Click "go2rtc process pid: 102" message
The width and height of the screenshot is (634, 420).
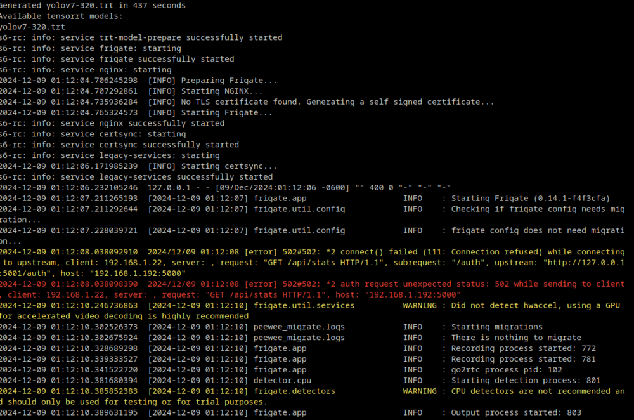tap(507, 370)
